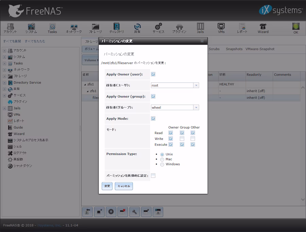Select Windows permission type
Image resolution: width=306 pixels, height=232 pixels.
(162, 164)
